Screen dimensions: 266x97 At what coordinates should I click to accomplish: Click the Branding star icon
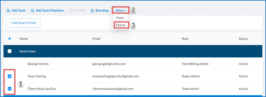[x=92, y=11]
